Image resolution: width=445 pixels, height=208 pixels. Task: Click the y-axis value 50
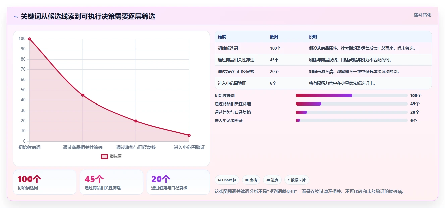[23, 90]
